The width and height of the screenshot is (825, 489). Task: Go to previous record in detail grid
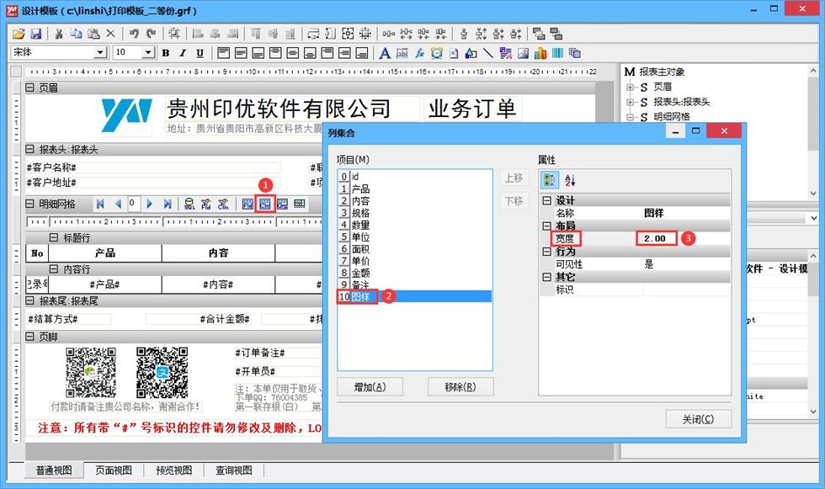pyautogui.click(x=118, y=204)
